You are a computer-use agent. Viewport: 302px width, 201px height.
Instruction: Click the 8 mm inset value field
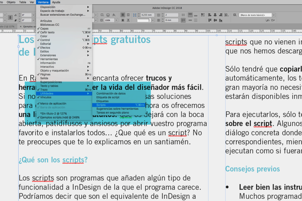click(171, 20)
